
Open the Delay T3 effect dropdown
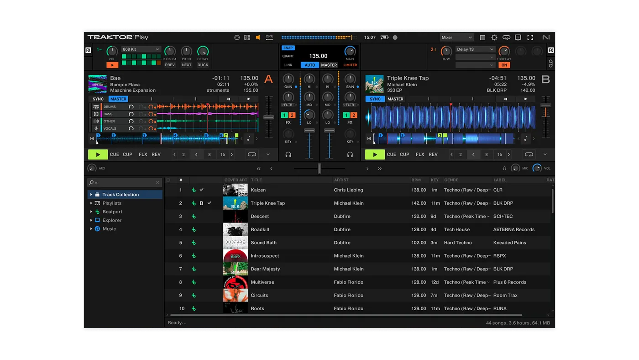475,49
